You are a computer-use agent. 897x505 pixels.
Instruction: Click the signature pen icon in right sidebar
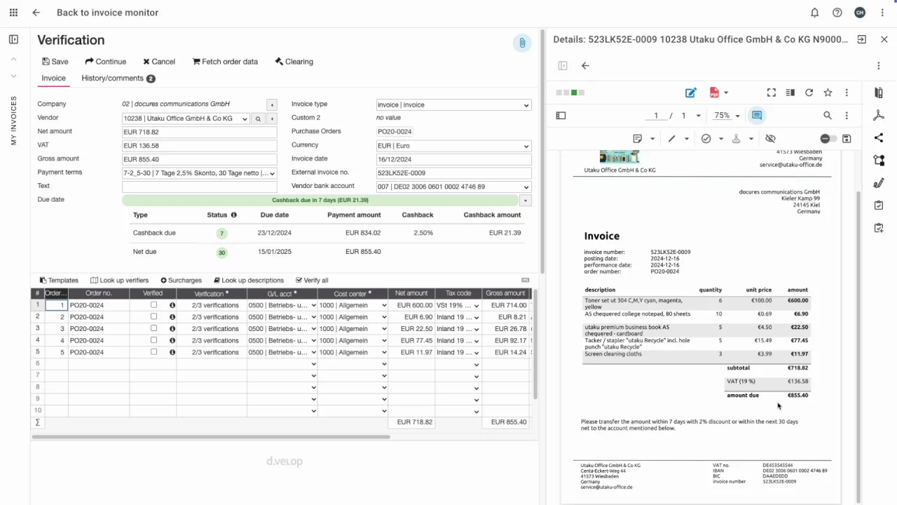[x=879, y=183]
